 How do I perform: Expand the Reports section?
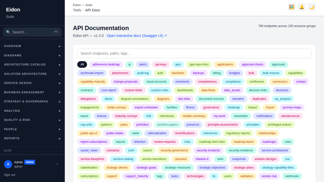[32, 139]
